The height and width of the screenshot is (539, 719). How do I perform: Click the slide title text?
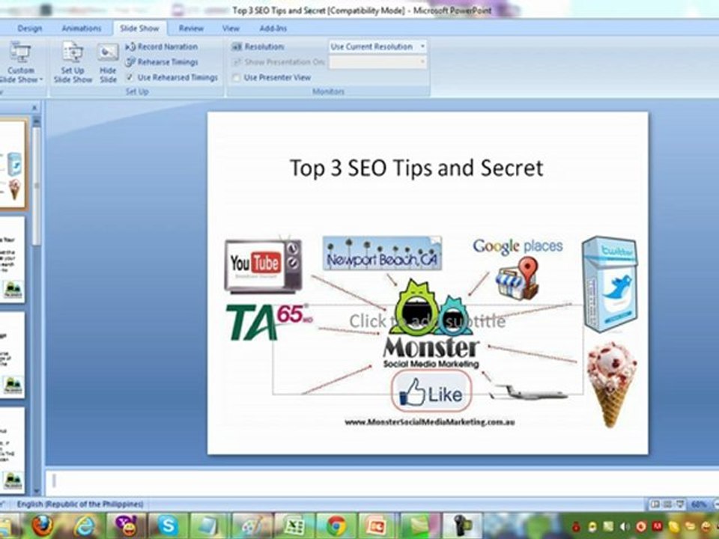coord(416,168)
